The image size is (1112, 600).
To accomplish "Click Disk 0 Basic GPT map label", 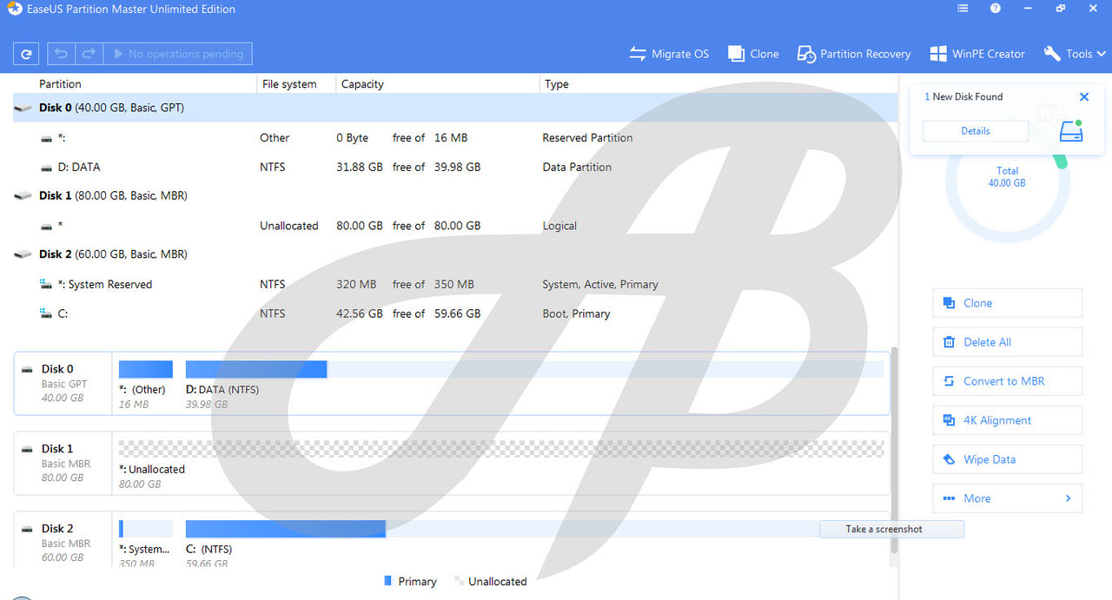I will coord(63,383).
